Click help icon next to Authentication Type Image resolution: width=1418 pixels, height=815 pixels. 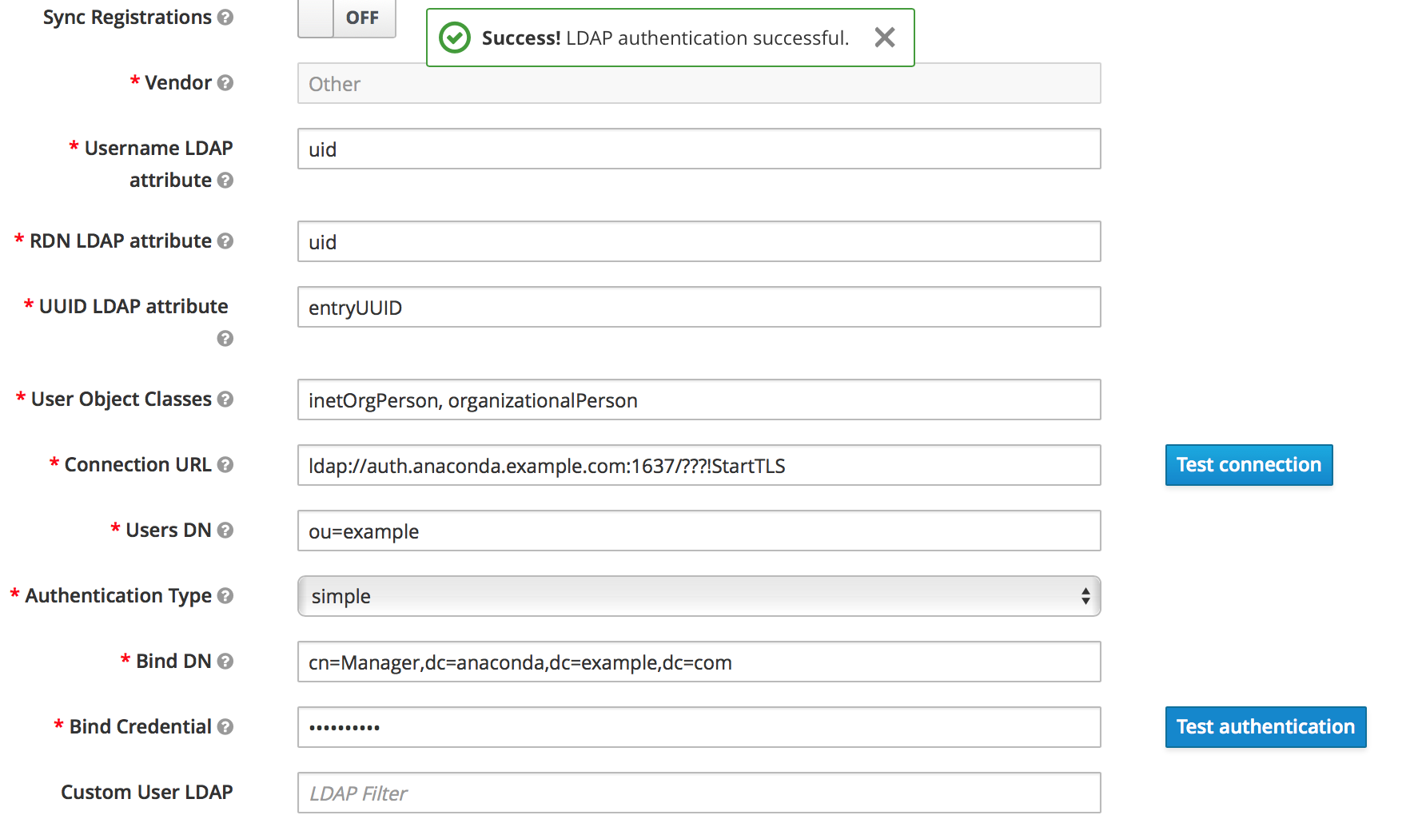pyautogui.click(x=225, y=595)
